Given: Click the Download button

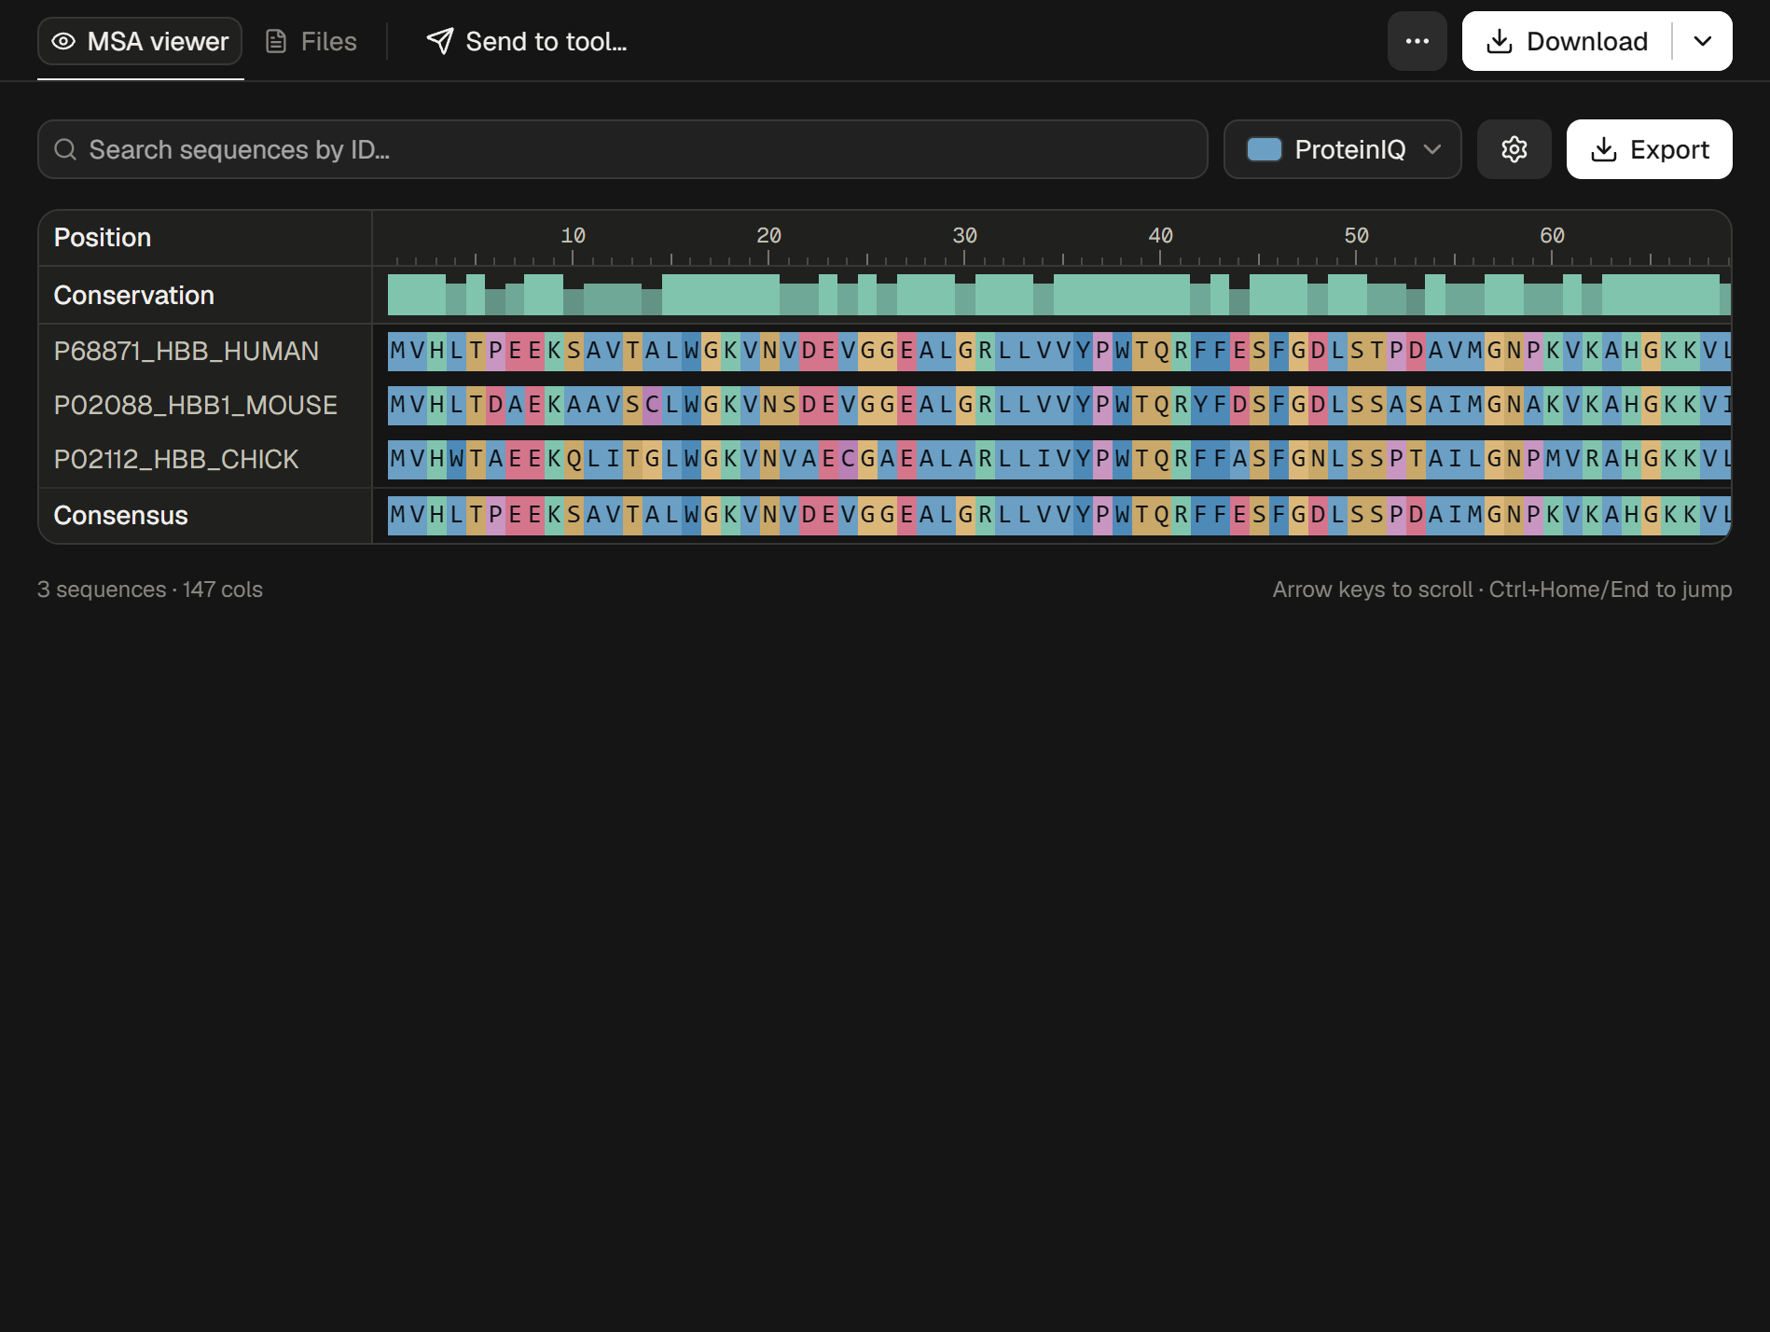Looking at the screenshot, I should (x=1567, y=41).
